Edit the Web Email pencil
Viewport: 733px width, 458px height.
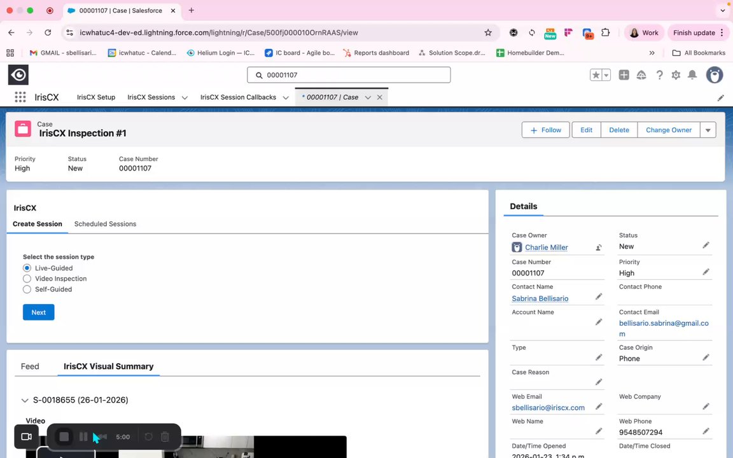tap(598, 406)
